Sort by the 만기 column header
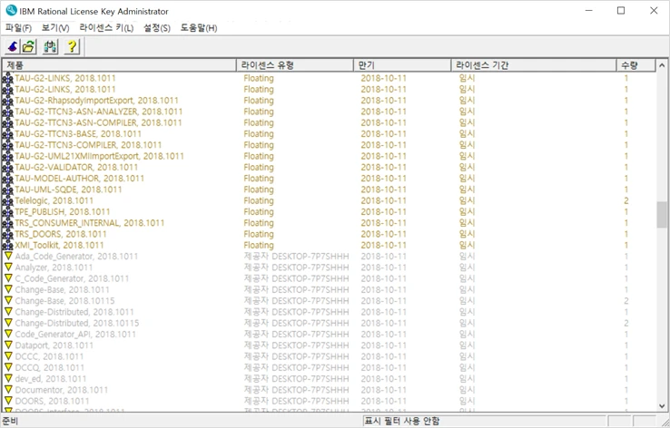670x428 pixels. [402, 65]
